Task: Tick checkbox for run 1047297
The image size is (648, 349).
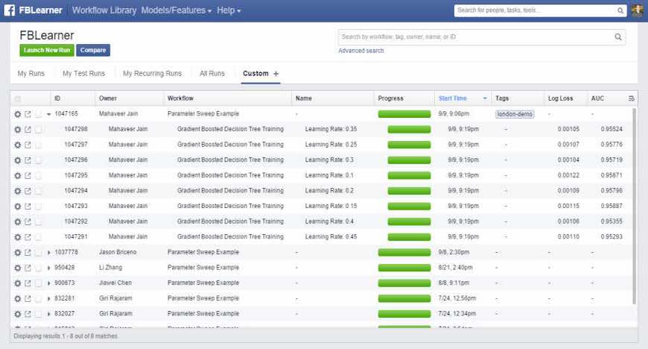Action: (x=38, y=145)
